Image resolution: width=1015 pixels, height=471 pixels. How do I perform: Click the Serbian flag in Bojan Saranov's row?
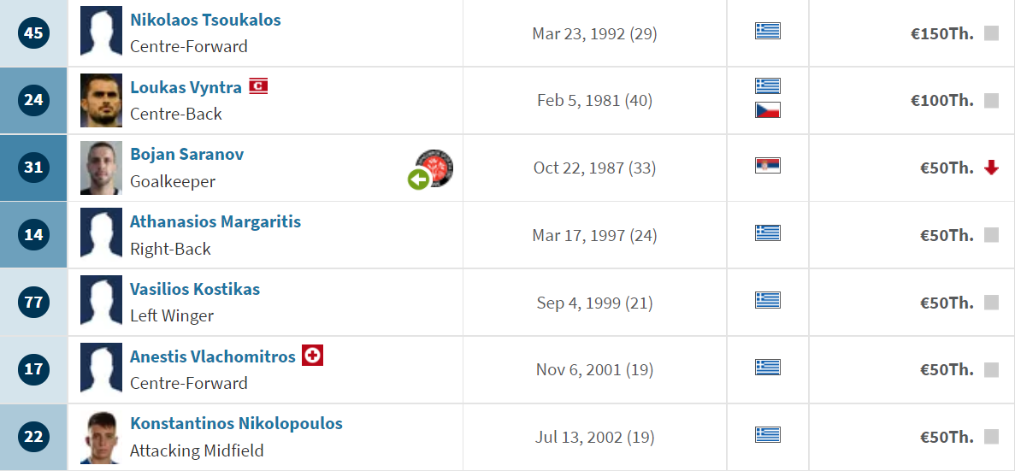(x=768, y=166)
